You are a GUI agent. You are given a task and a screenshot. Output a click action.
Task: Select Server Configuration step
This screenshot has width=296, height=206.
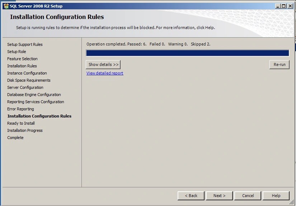point(25,87)
